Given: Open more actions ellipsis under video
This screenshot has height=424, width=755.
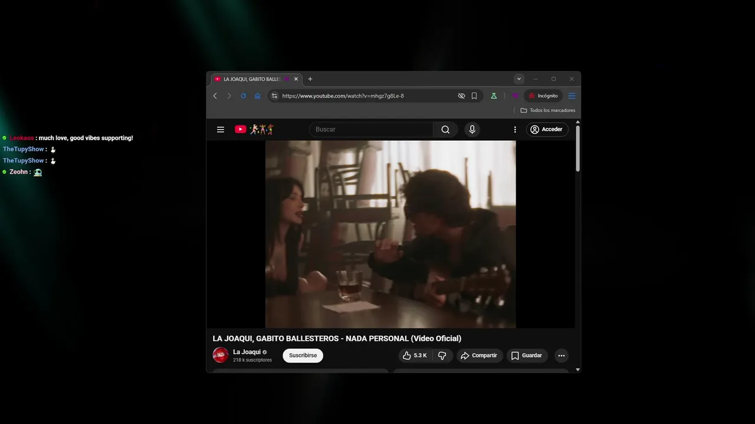Looking at the screenshot, I should coord(562,356).
